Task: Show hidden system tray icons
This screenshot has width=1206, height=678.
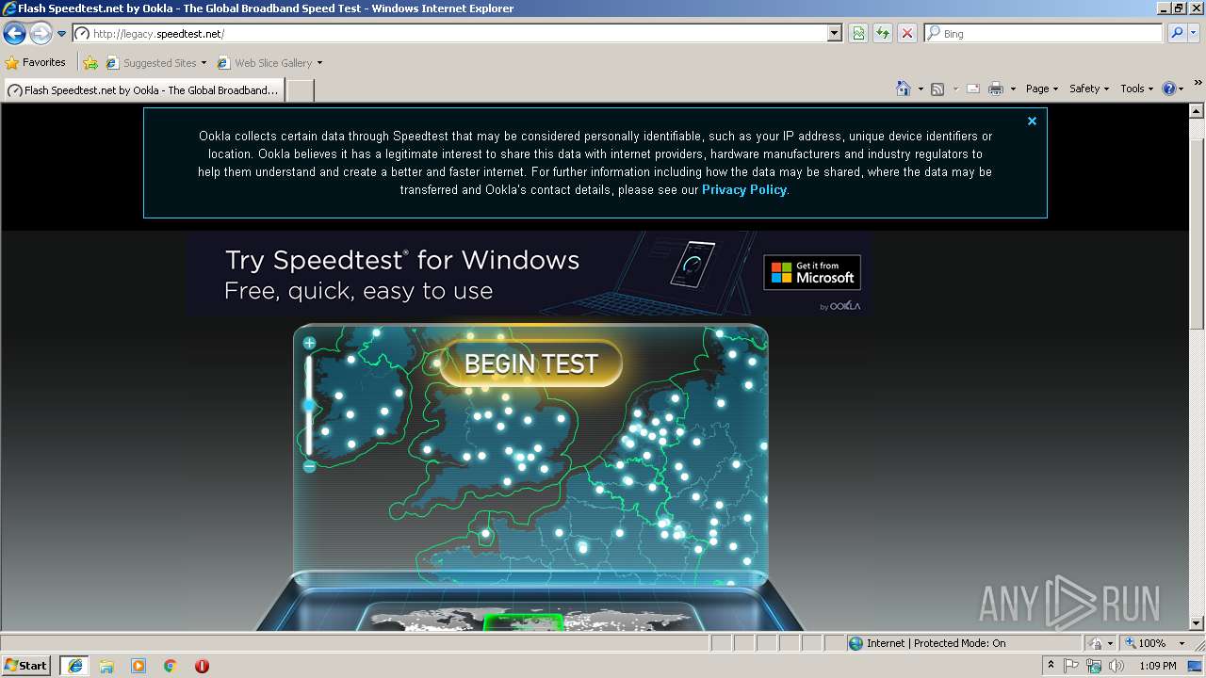Action: pyautogui.click(x=1051, y=666)
